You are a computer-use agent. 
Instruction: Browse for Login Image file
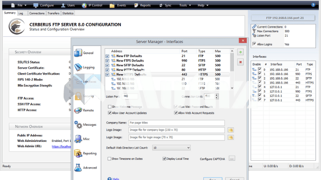pos(230,137)
